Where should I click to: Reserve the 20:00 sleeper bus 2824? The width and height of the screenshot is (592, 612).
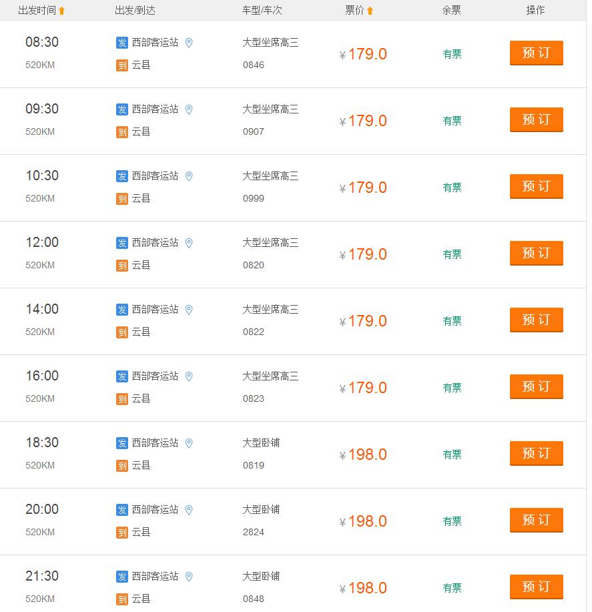pyautogui.click(x=536, y=520)
